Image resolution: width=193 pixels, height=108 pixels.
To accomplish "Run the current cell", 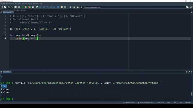I will pyautogui.click(x=26, y=7).
